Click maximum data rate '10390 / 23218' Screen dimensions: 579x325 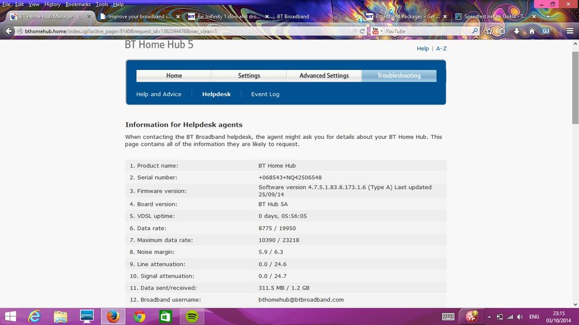[x=279, y=240]
